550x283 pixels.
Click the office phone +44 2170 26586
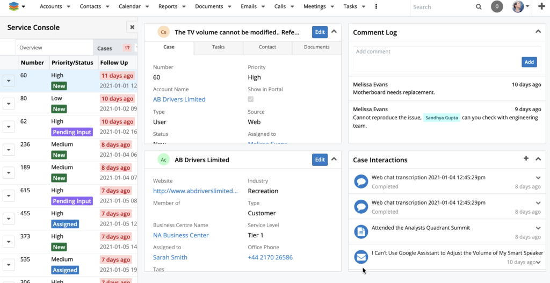point(270,257)
